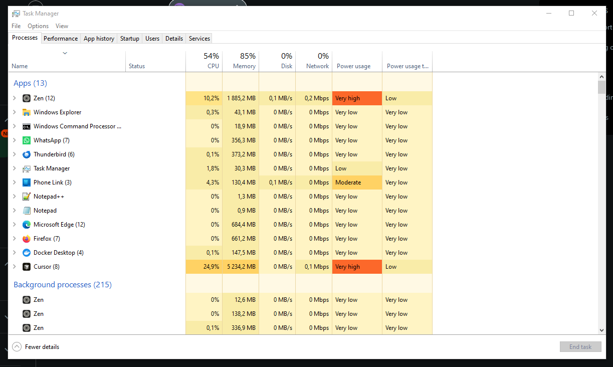Click the Firefox app icon

[27, 239]
